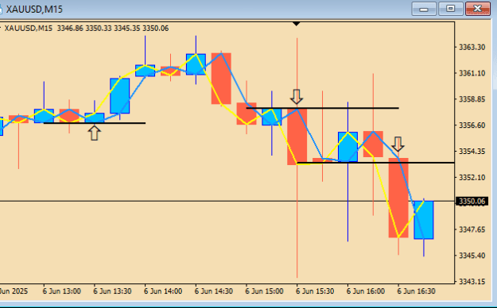Viewport: 497px width, 308px height.
Task: Click the 3361.10 price scale label
Action: [472, 73]
